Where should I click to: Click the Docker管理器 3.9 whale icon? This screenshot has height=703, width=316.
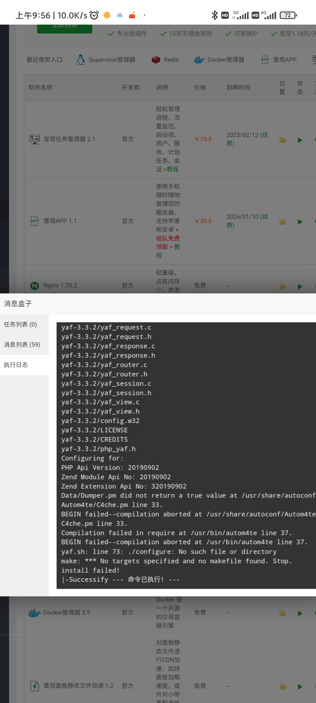click(x=35, y=613)
